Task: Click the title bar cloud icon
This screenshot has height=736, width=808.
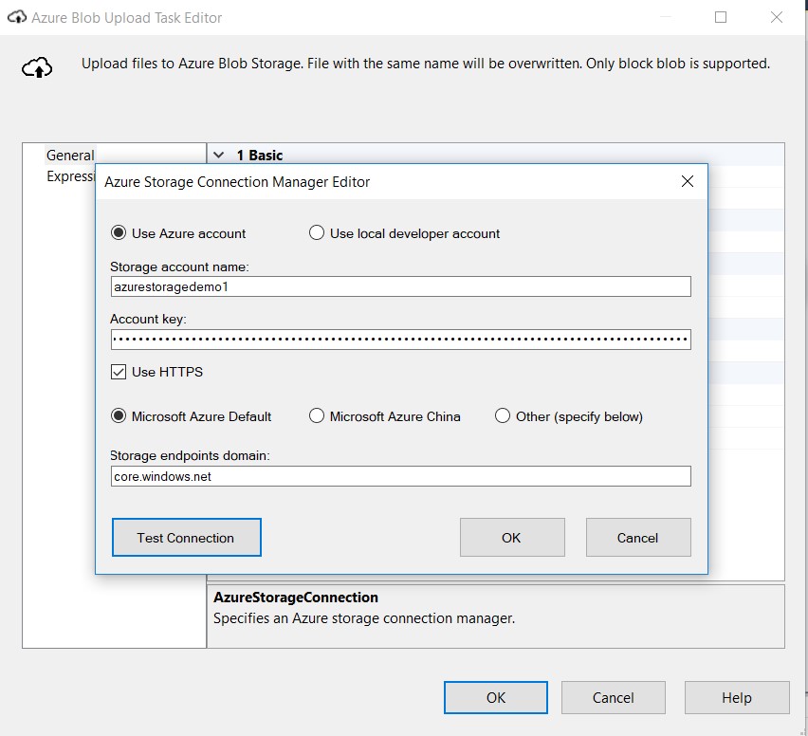Action: click(16, 17)
